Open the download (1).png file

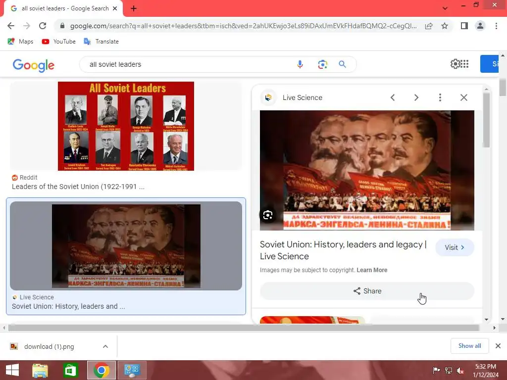49,346
